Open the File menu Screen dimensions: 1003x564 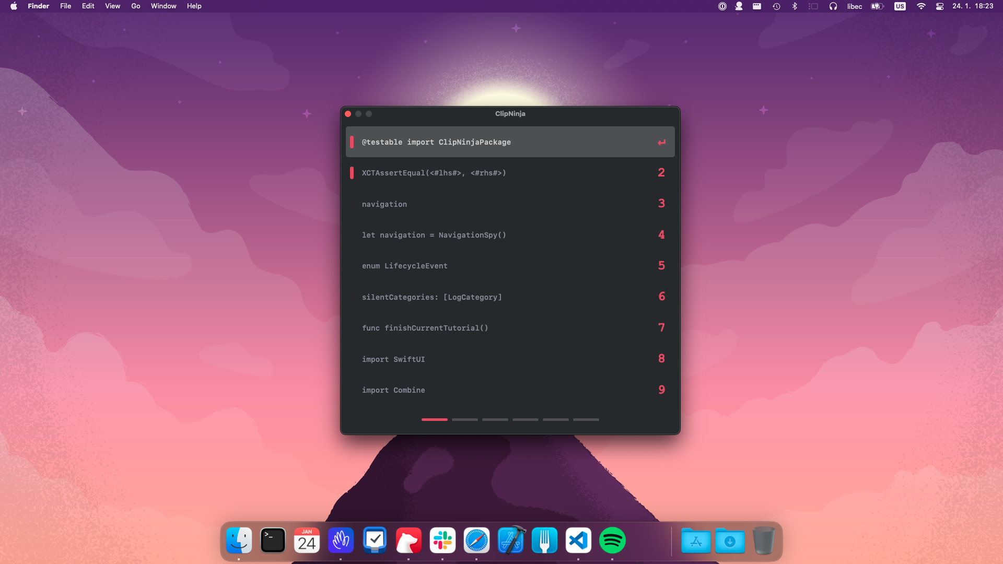(x=65, y=6)
